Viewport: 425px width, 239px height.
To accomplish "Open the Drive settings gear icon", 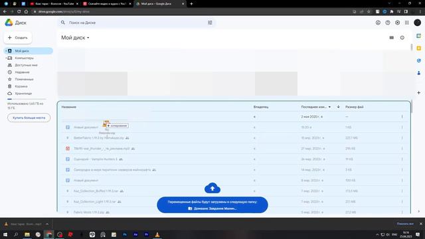I will click(x=397, y=23).
